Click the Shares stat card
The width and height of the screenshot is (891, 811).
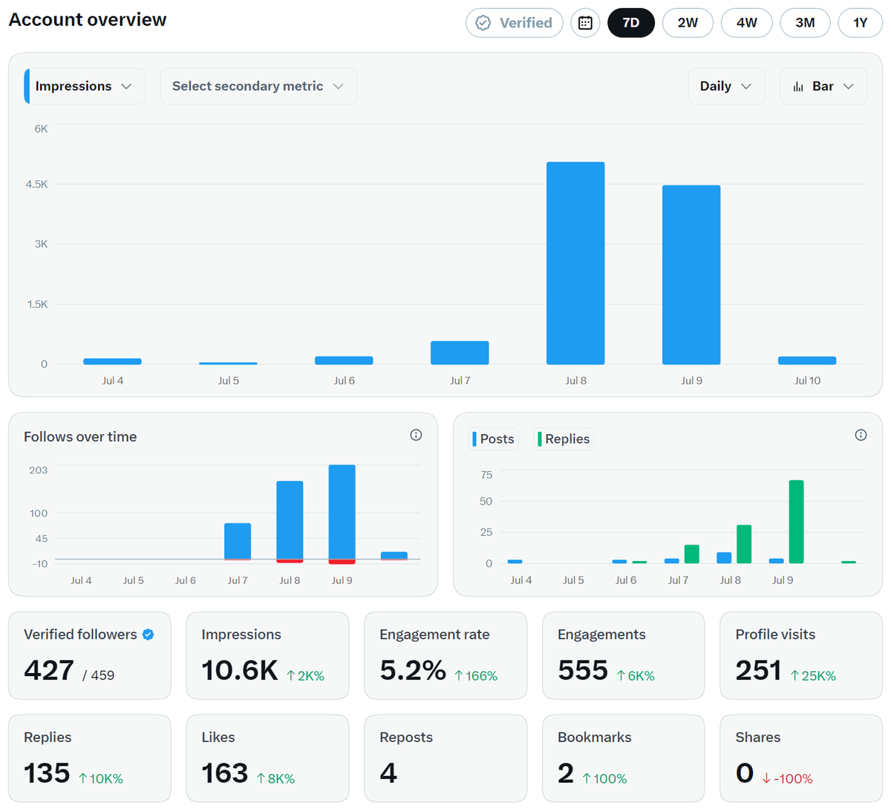point(801,758)
